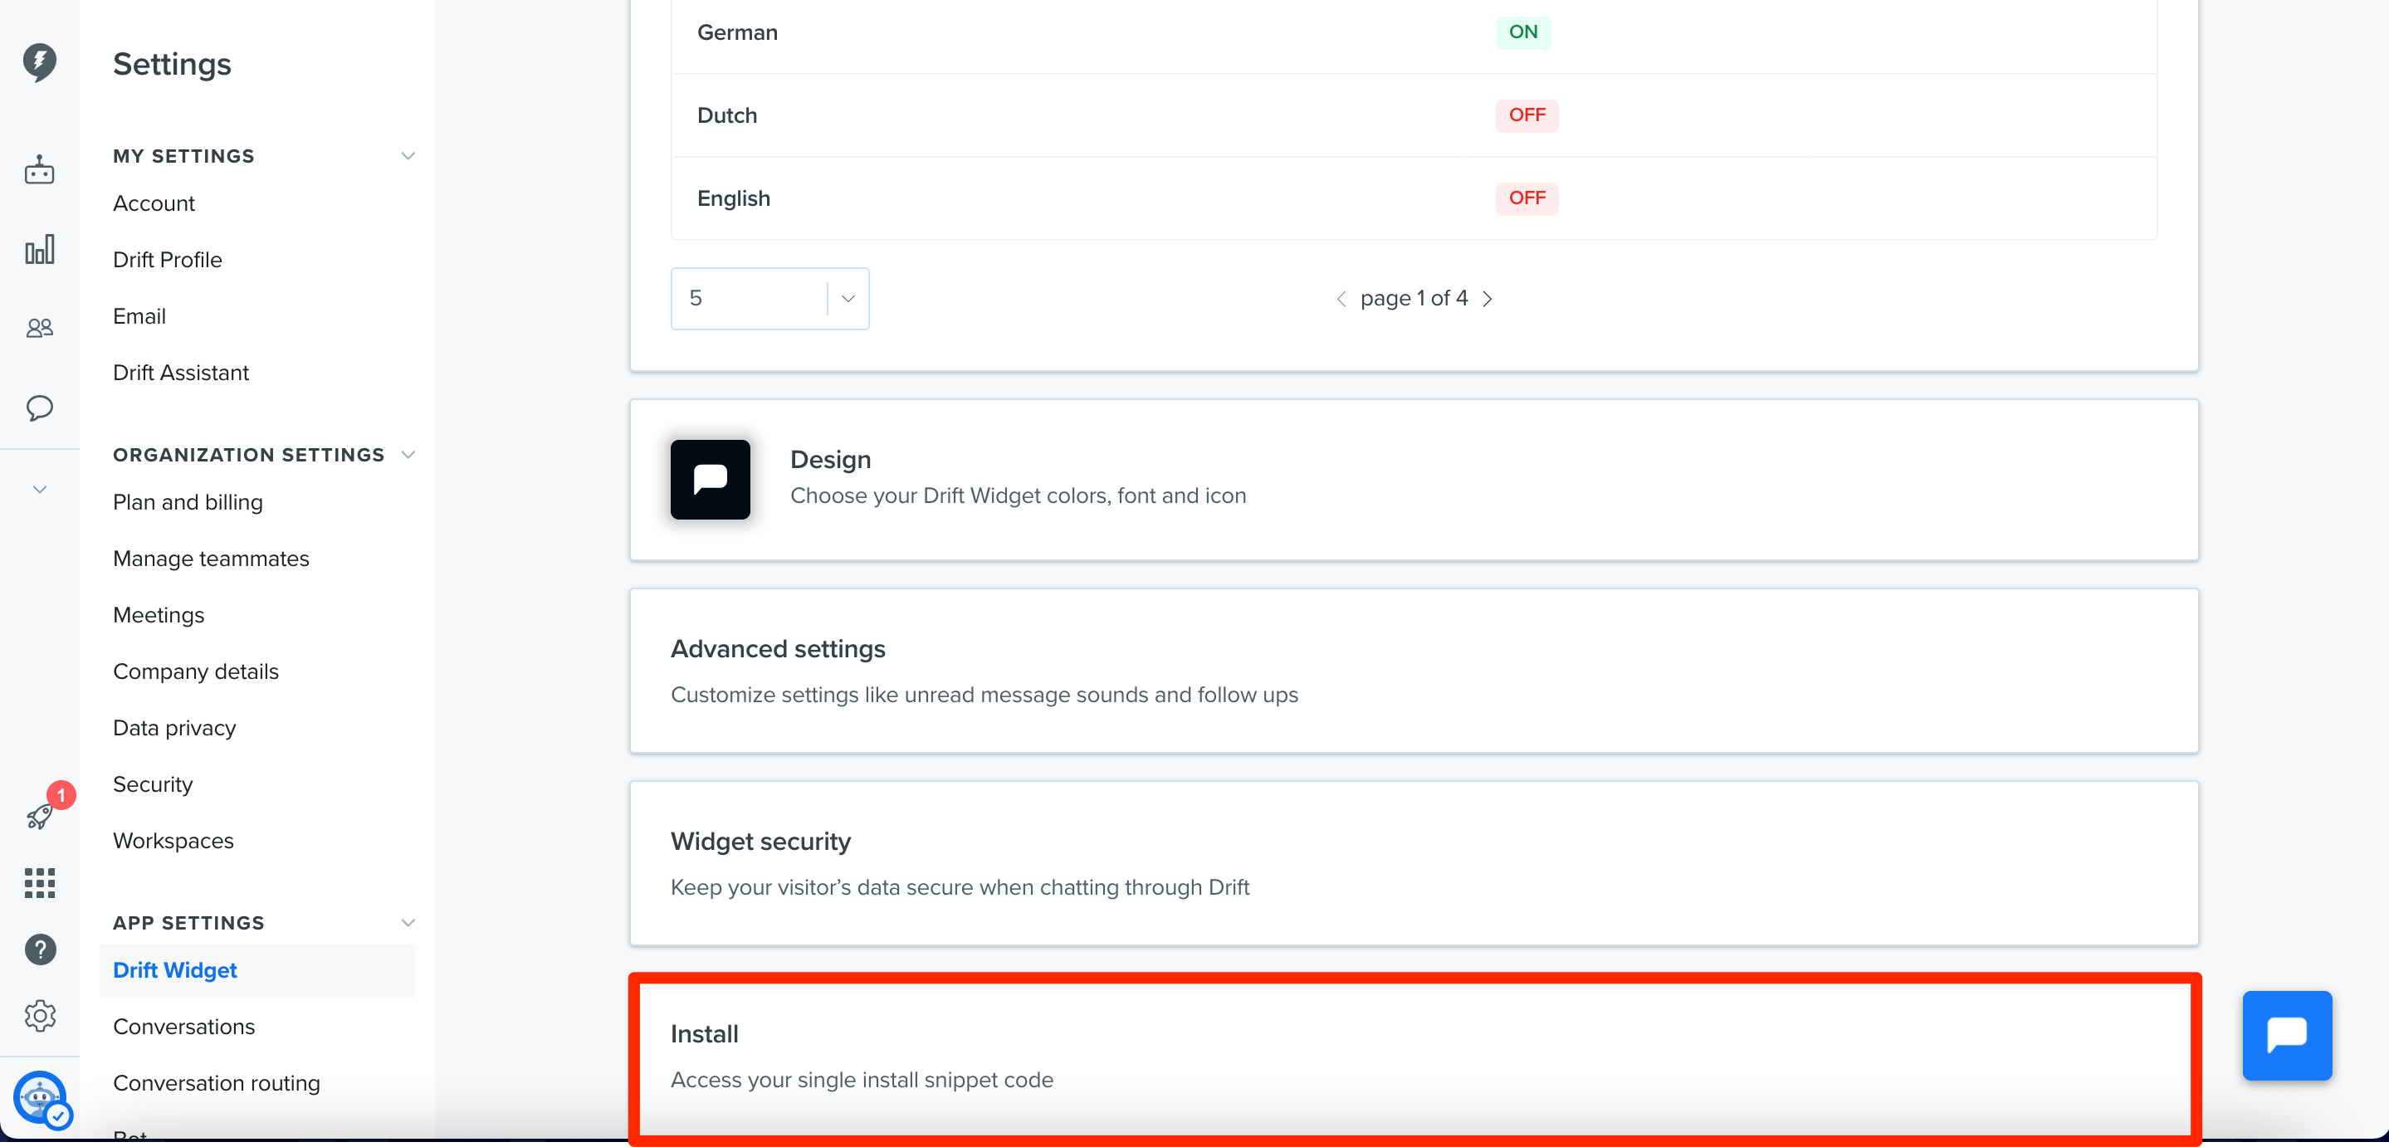2389x1147 pixels.
Task: Open Help via the question mark icon
Action: (40, 949)
